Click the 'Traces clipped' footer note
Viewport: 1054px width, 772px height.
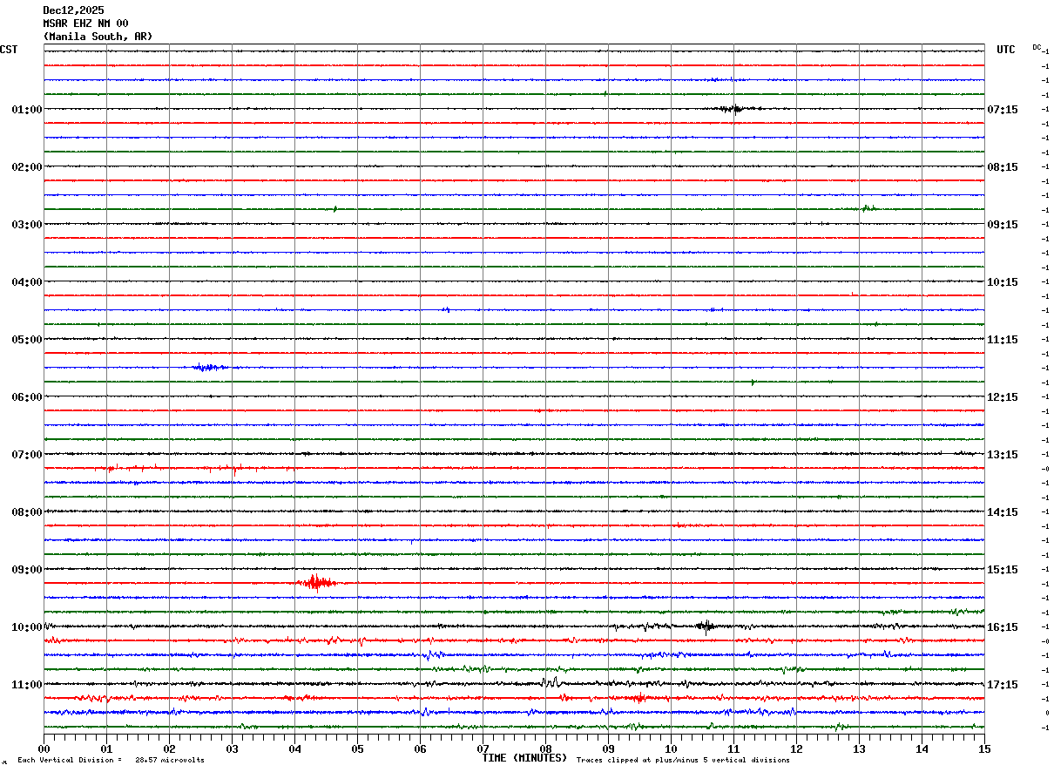[x=683, y=761]
